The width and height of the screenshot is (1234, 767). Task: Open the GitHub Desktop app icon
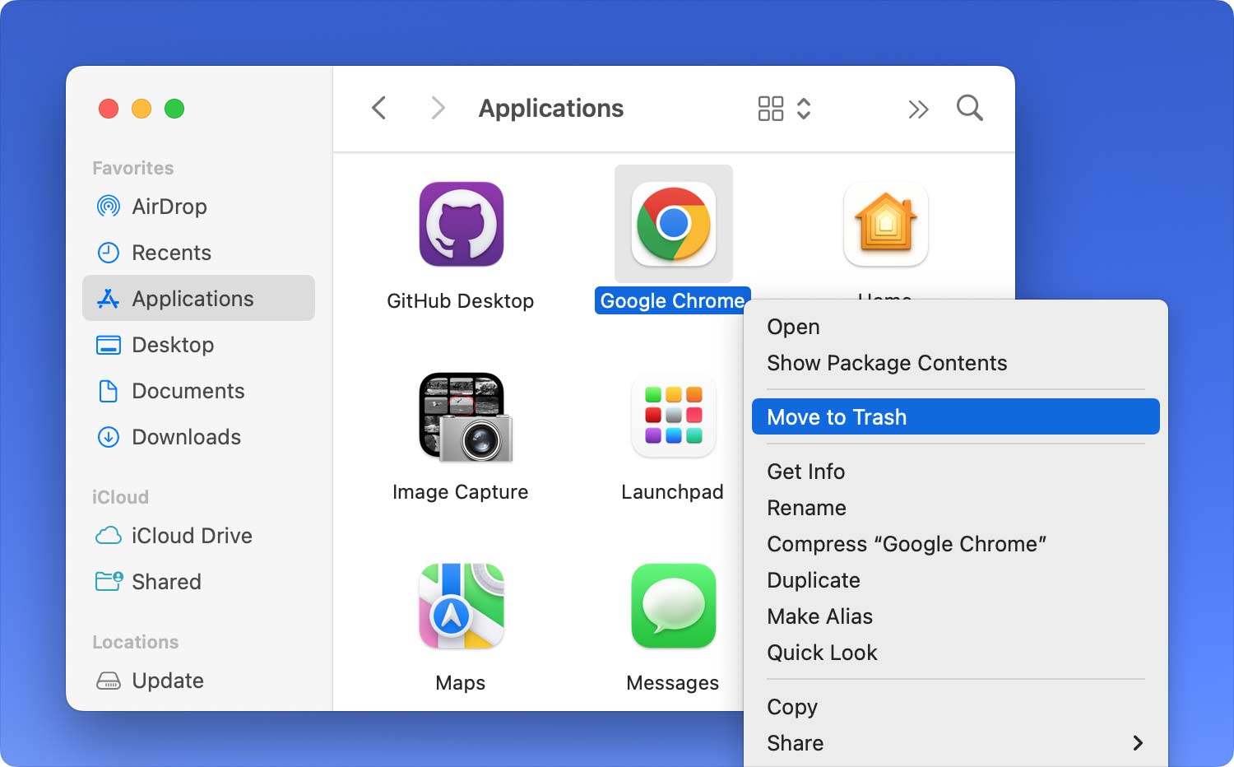(462, 224)
